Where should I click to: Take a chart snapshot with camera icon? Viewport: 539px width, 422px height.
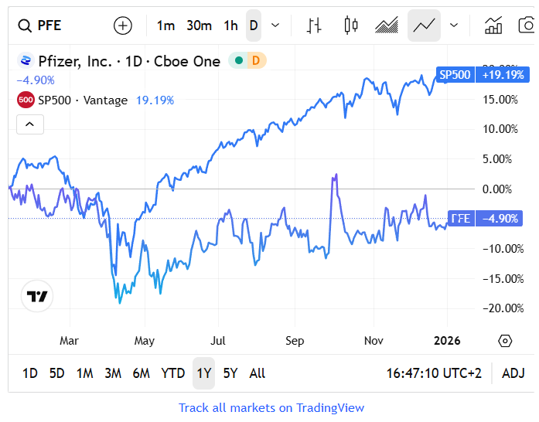526,26
